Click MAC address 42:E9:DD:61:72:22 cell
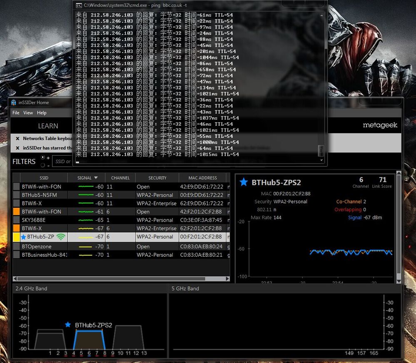Viewport: 416px width, 363px height. pyautogui.click(x=202, y=187)
